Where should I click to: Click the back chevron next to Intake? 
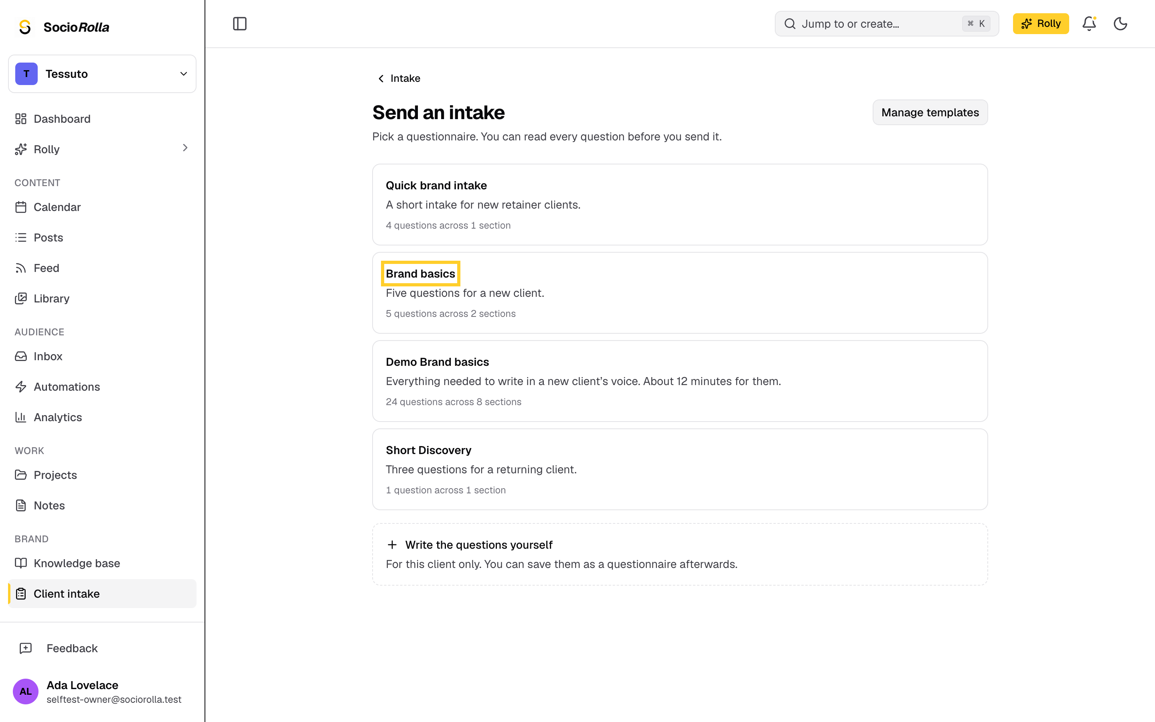tap(380, 78)
